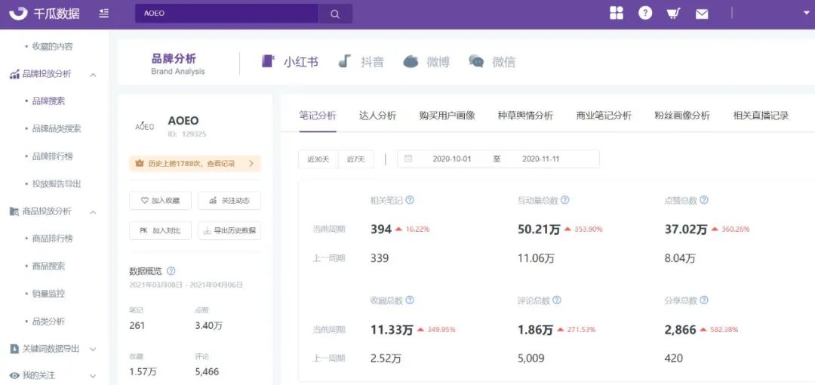815x385 pixels.
Task: Open 品牌搜索 in sidebar
Action: pyautogui.click(x=48, y=101)
